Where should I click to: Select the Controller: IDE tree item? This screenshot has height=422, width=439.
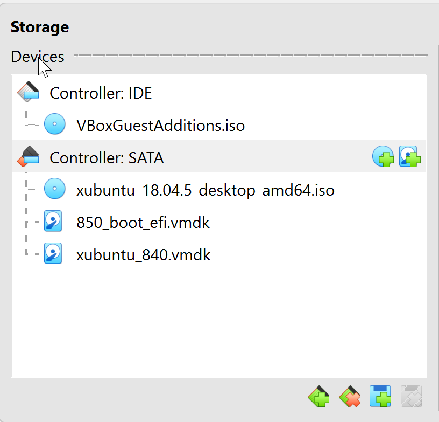pos(101,94)
